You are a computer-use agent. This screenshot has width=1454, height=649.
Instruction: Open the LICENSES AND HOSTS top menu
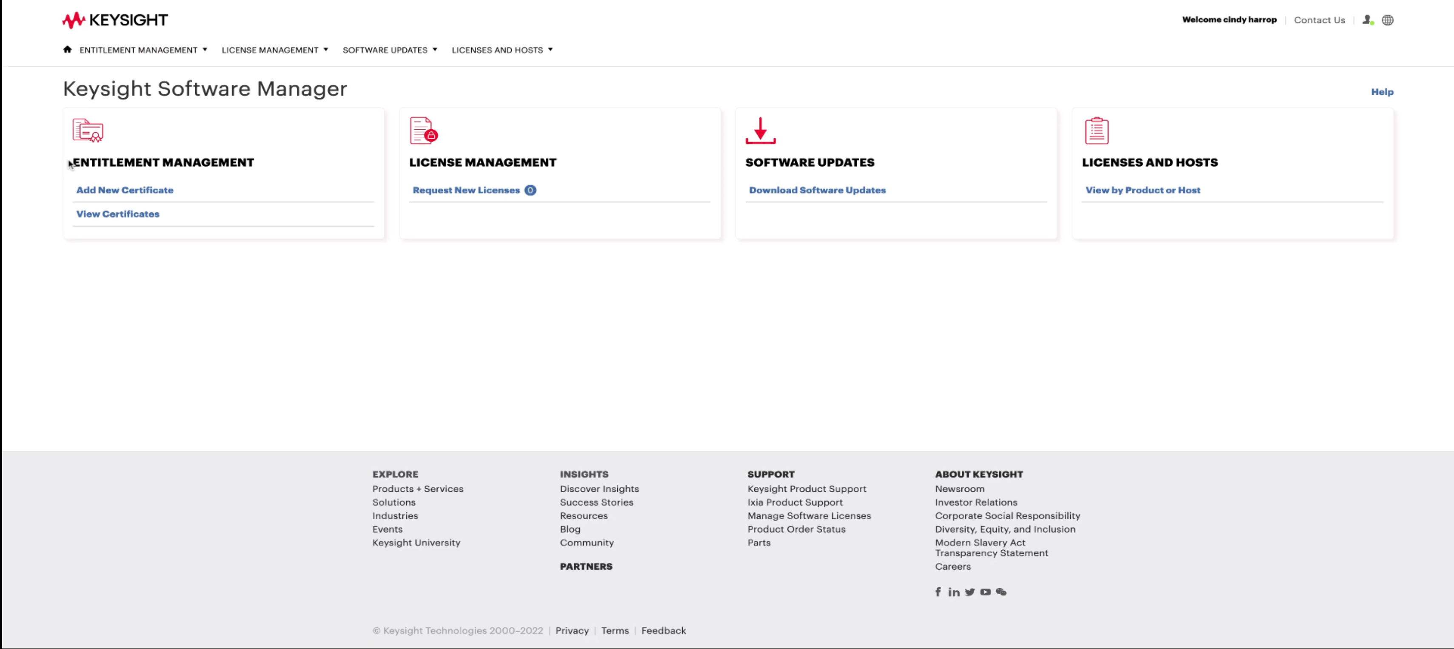[x=497, y=50]
